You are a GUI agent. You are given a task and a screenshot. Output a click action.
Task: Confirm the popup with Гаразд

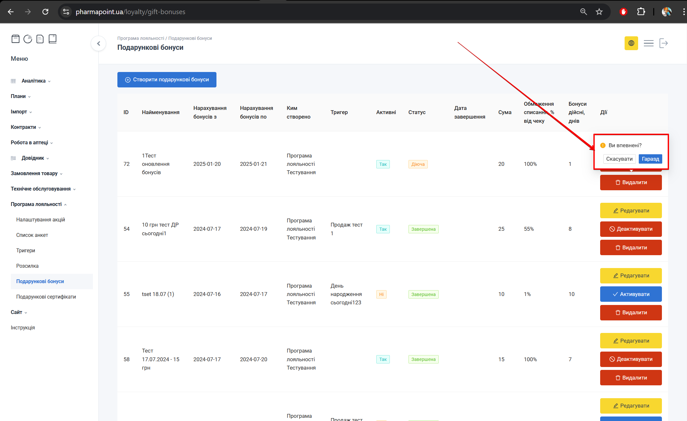pos(650,159)
